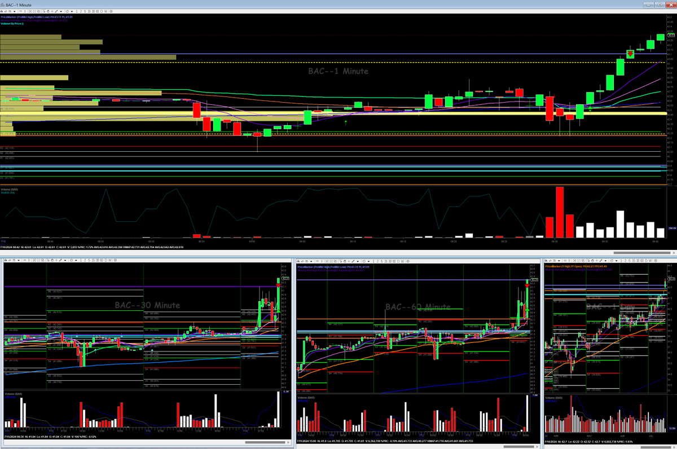Switch BAC 60 Minute chart to Daily (D) interval

point(398,260)
